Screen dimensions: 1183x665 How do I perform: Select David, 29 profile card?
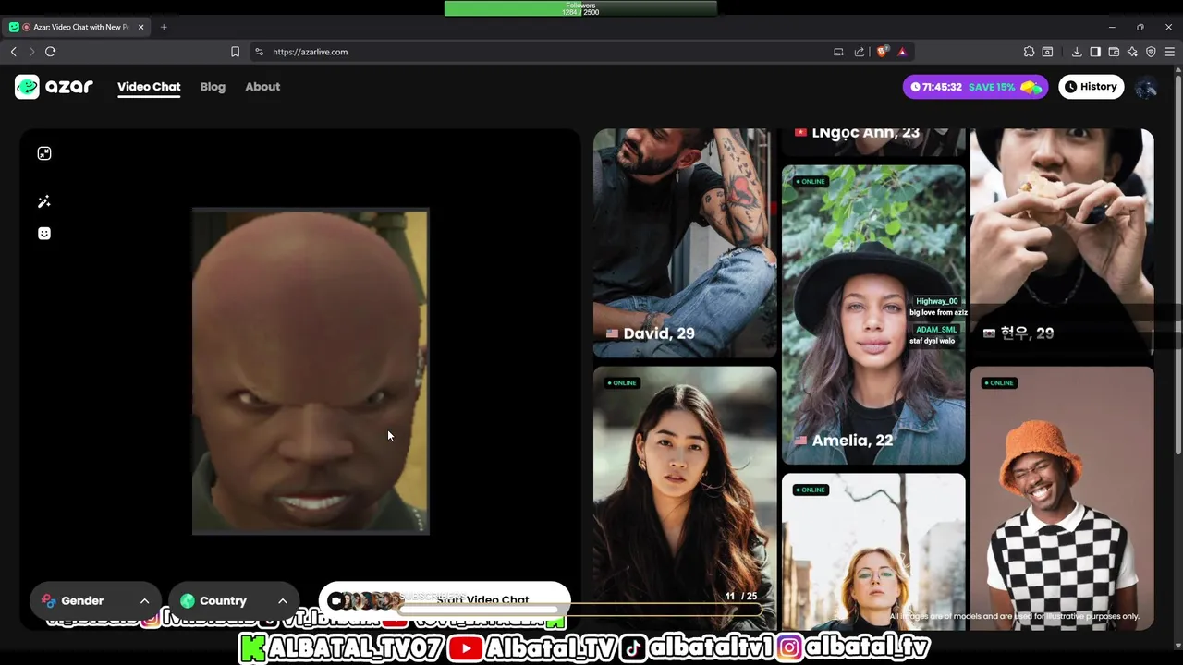pos(685,242)
